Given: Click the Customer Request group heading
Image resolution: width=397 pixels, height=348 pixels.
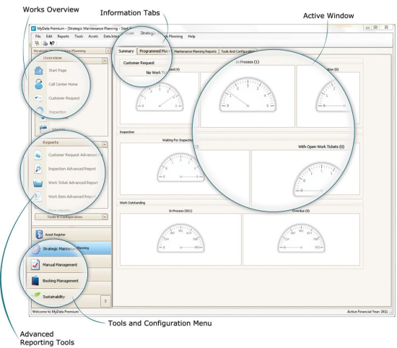Looking at the screenshot, I should (x=139, y=63).
